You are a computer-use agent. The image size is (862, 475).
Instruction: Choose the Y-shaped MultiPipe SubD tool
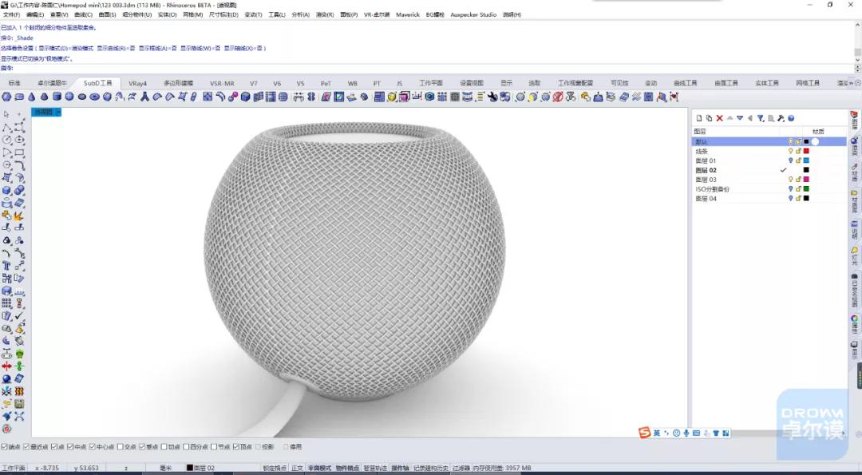click(x=144, y=97)
